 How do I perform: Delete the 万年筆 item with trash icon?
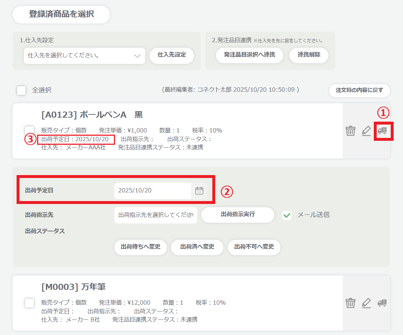tap(350, 303)
